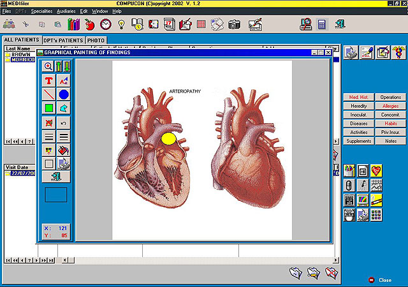
Task: Open the calculator toolbar icon
Action: click(321, 24)
